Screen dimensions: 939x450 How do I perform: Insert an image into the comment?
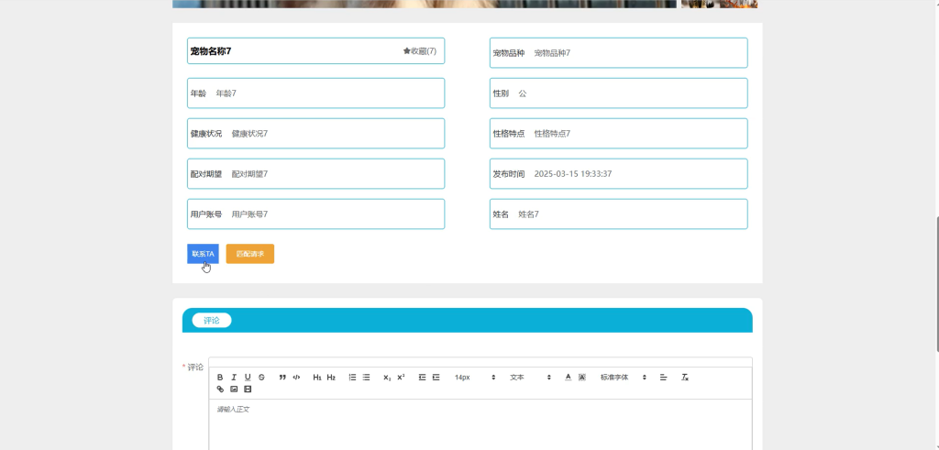(234, 390)
